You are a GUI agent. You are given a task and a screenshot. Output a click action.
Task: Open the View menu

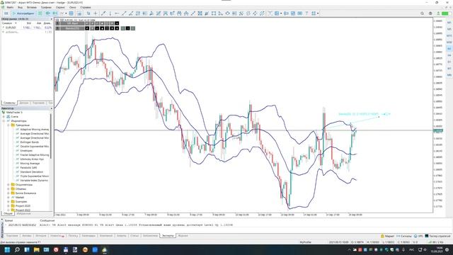click(x=21, y=7)
